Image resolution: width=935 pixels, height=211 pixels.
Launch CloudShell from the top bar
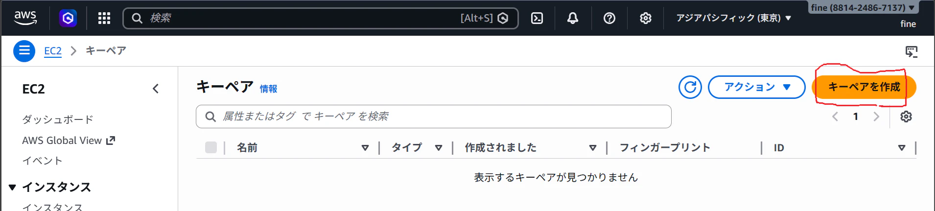point(537,18)
